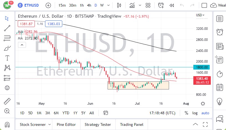The height and width of the screenshot is (130, 226).
Task: Select the brush drawing tool
Action: 7,48
